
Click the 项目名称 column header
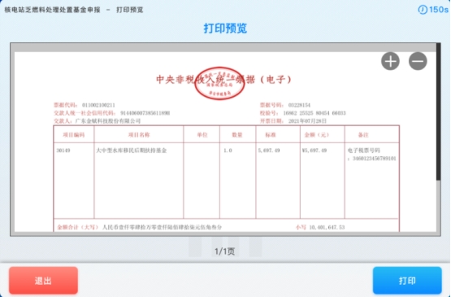coord(139,134)
